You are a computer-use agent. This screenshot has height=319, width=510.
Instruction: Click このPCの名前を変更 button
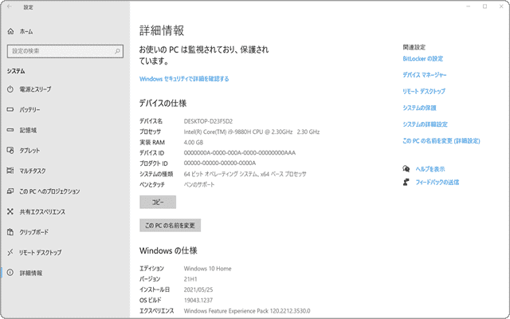click(170, 225)
